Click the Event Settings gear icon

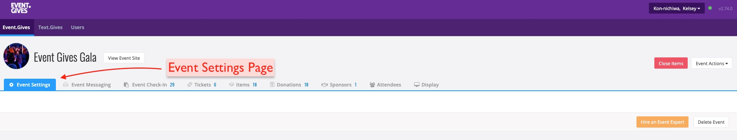tap(11, 85)
